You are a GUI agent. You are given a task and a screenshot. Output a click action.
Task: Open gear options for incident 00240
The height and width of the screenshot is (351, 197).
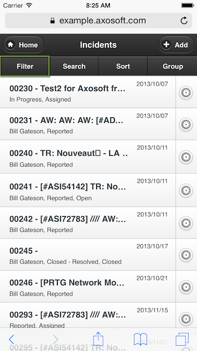click(186, 157)
